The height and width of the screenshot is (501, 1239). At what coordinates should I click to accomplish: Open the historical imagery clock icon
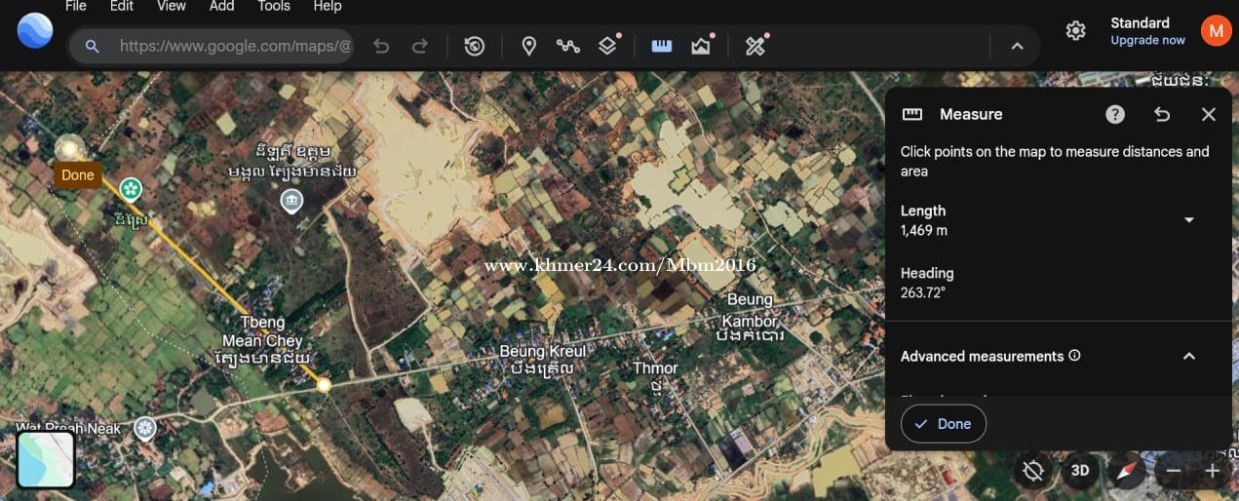[475, 46]
